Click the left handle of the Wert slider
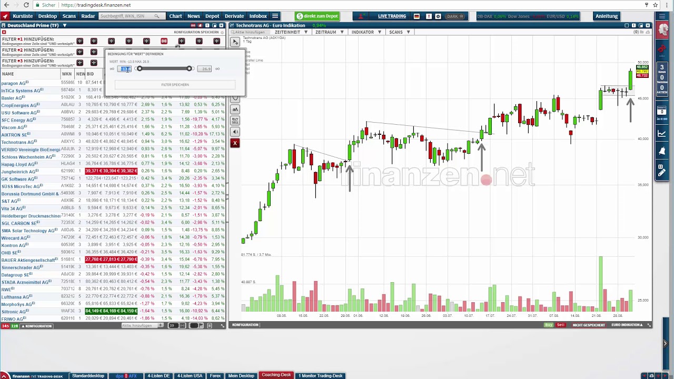This screenshot has width=674, height=379. pyautogui.click(x=139, y=69)
